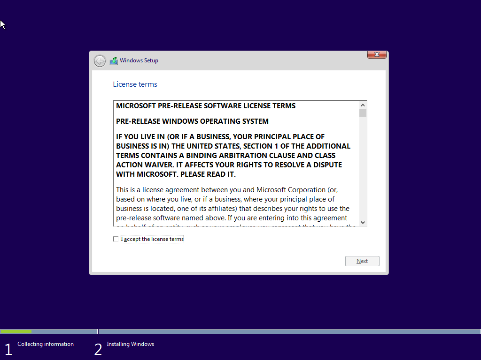Click the binding arbitration clause paragraph
The image size is (481, 360).
(x=233, y=156)
